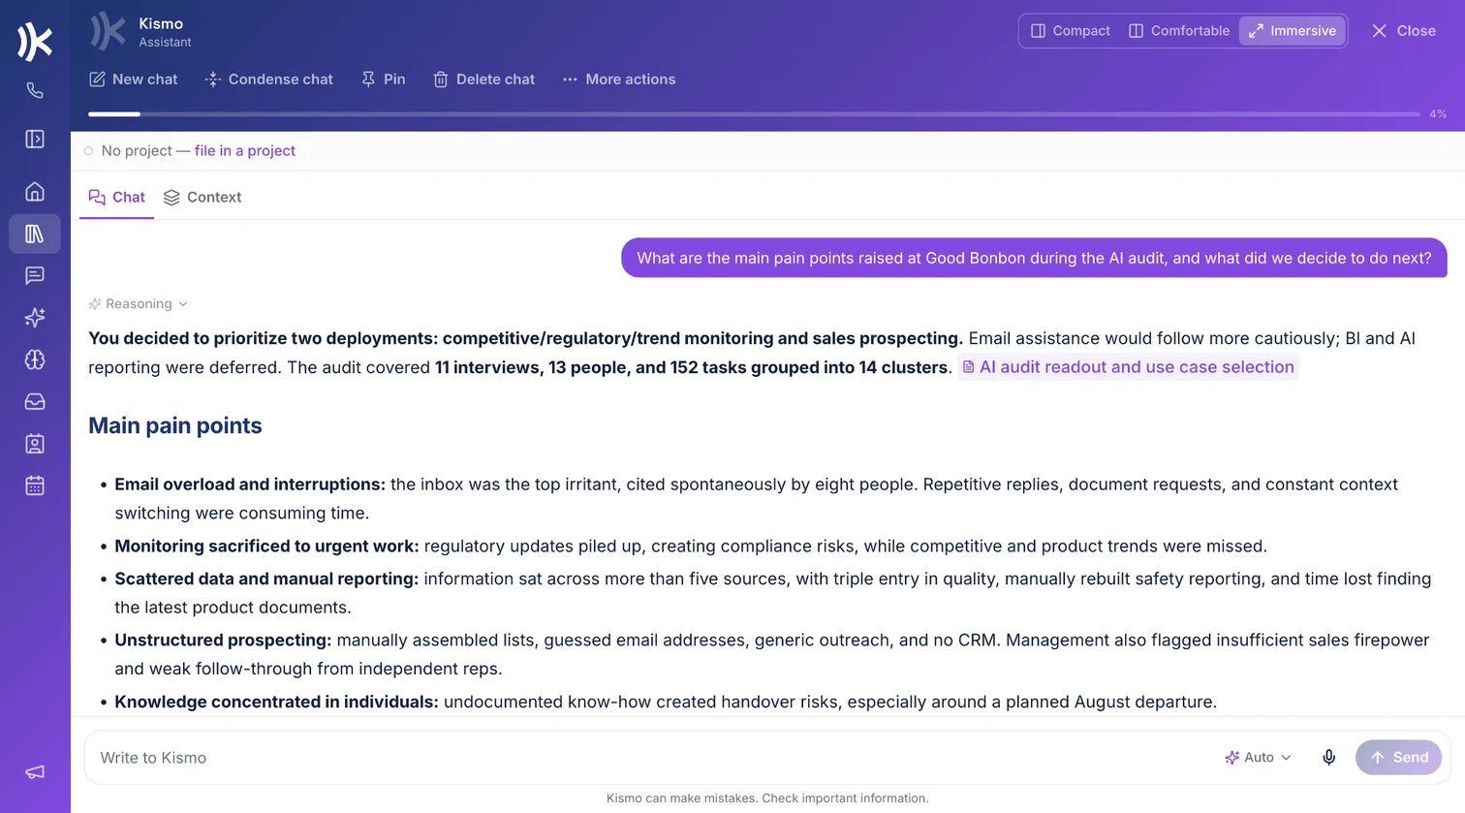
Task: Open the More actions menu
Action: pos(619,79)
